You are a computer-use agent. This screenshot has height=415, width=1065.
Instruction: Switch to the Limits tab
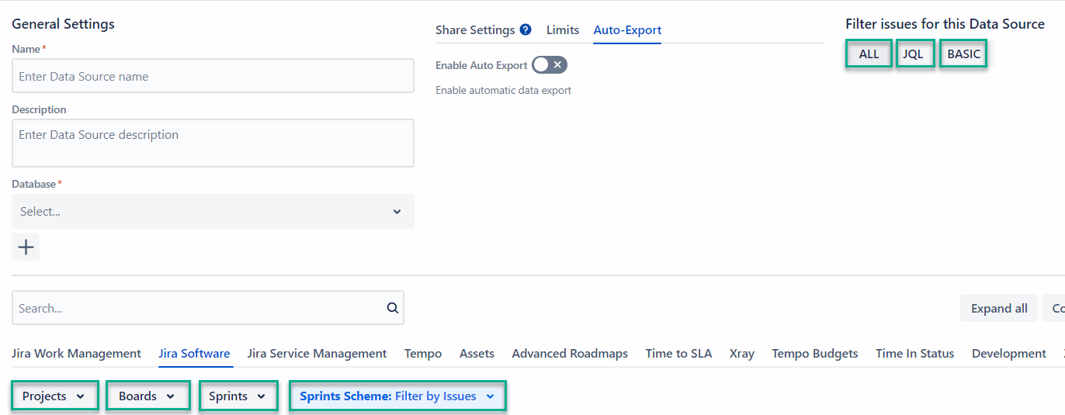click(563, 30)
